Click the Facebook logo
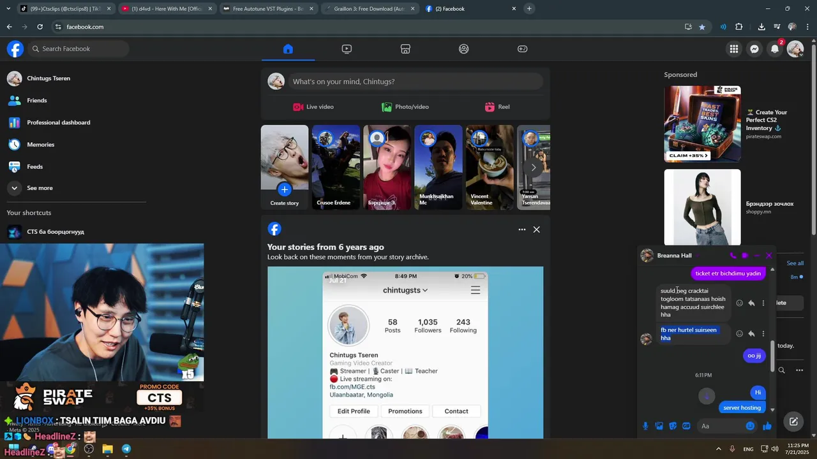Screen dimensions: 817x459 pos(15,49)
